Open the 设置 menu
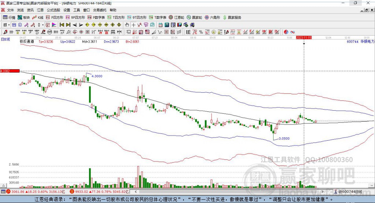Viewport: 375px width, 203px height. click(67, 10)
